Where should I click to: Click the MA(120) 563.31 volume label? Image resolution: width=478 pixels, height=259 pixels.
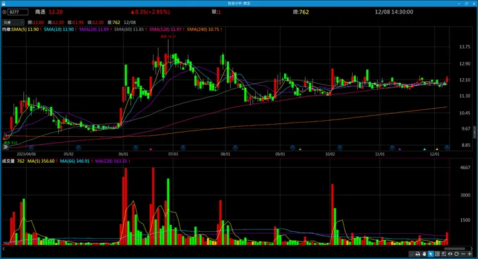pos(111,161)
